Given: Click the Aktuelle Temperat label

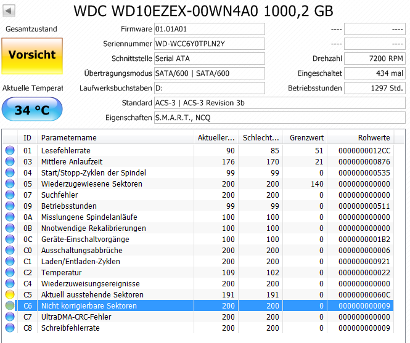Looking at the screenshot, I should point(33,88).
